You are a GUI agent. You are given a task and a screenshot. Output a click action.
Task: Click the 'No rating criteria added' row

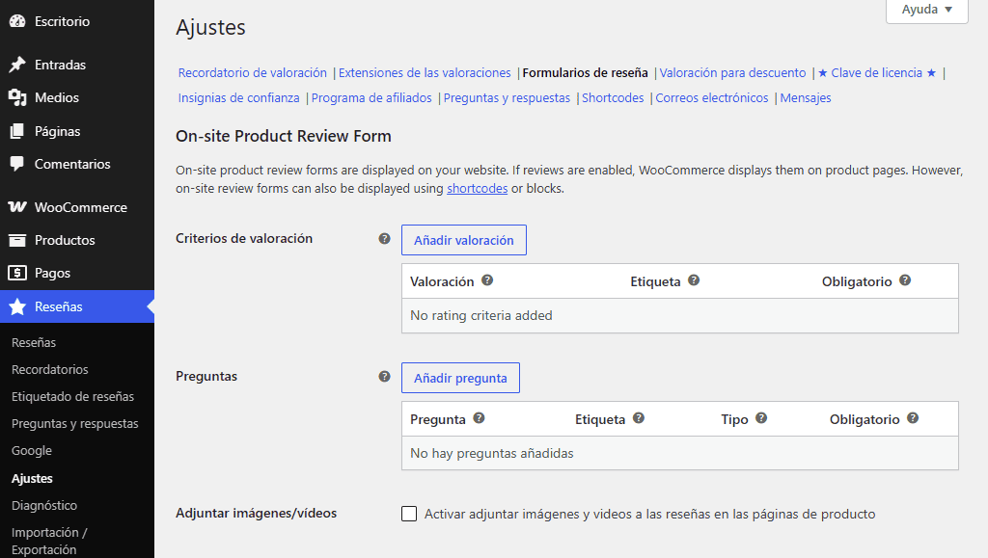coord(680,315)
